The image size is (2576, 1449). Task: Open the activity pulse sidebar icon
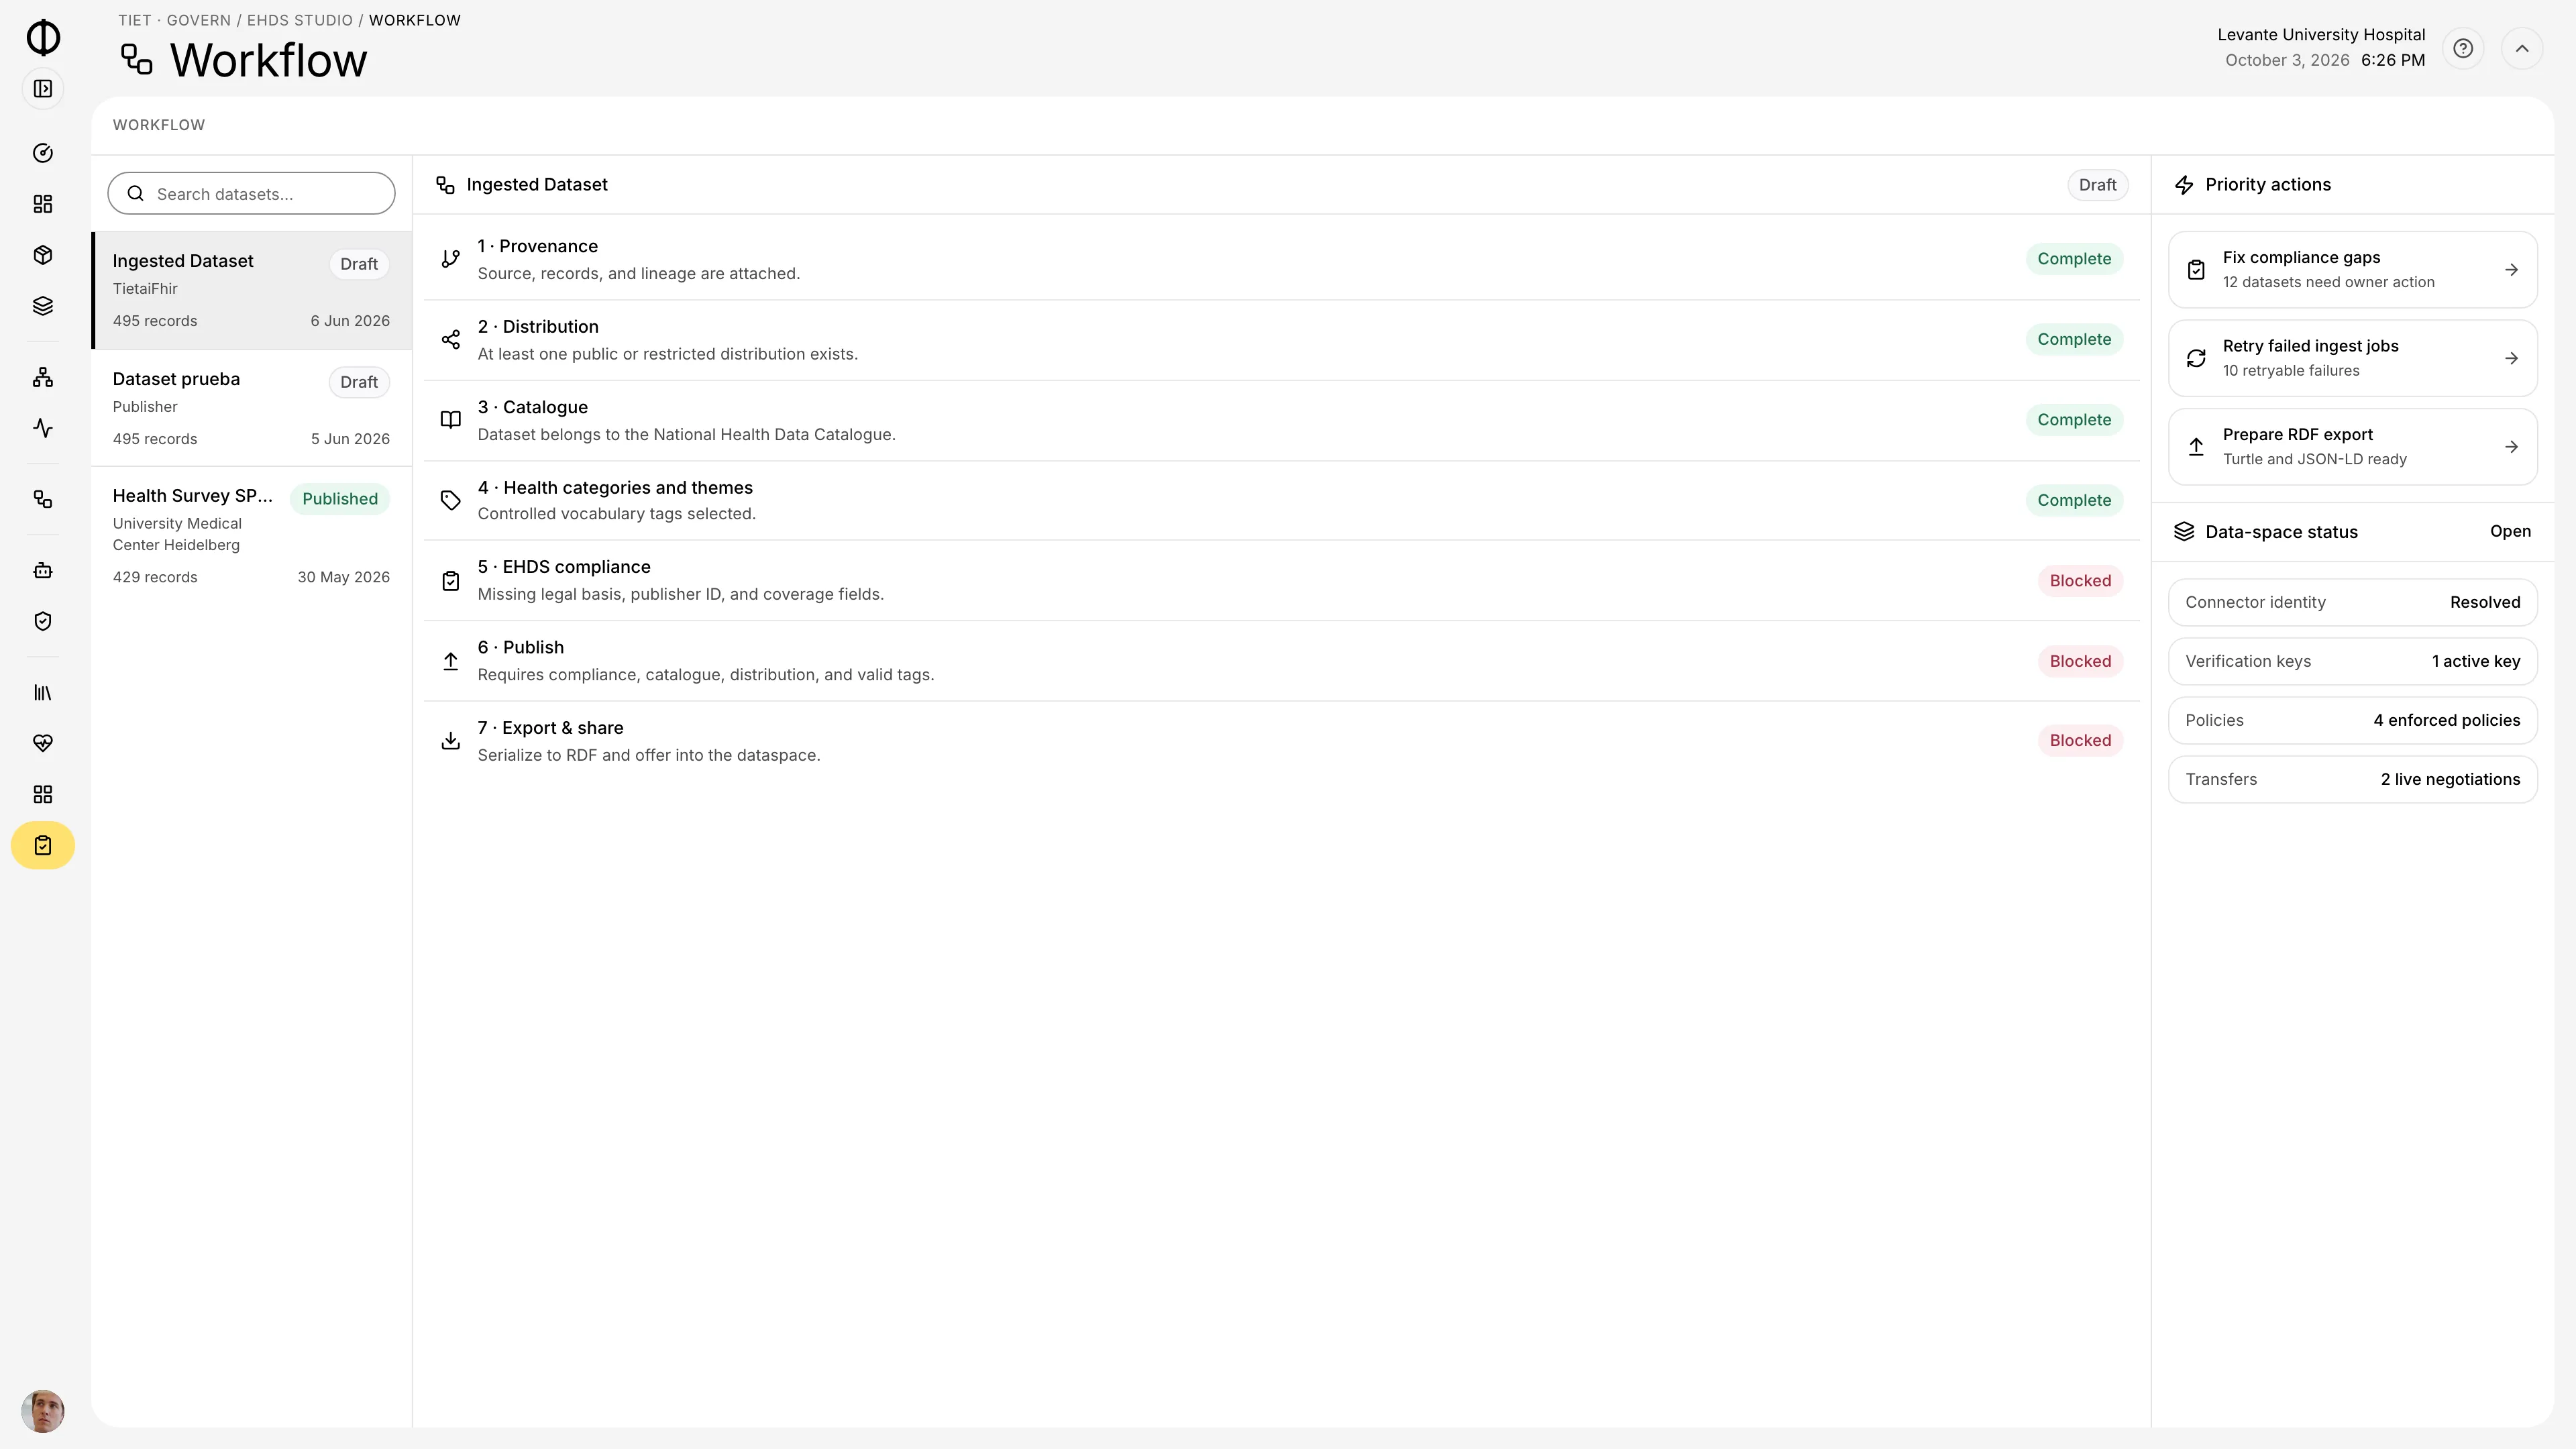pyautogui.click(x=43, y=428)
